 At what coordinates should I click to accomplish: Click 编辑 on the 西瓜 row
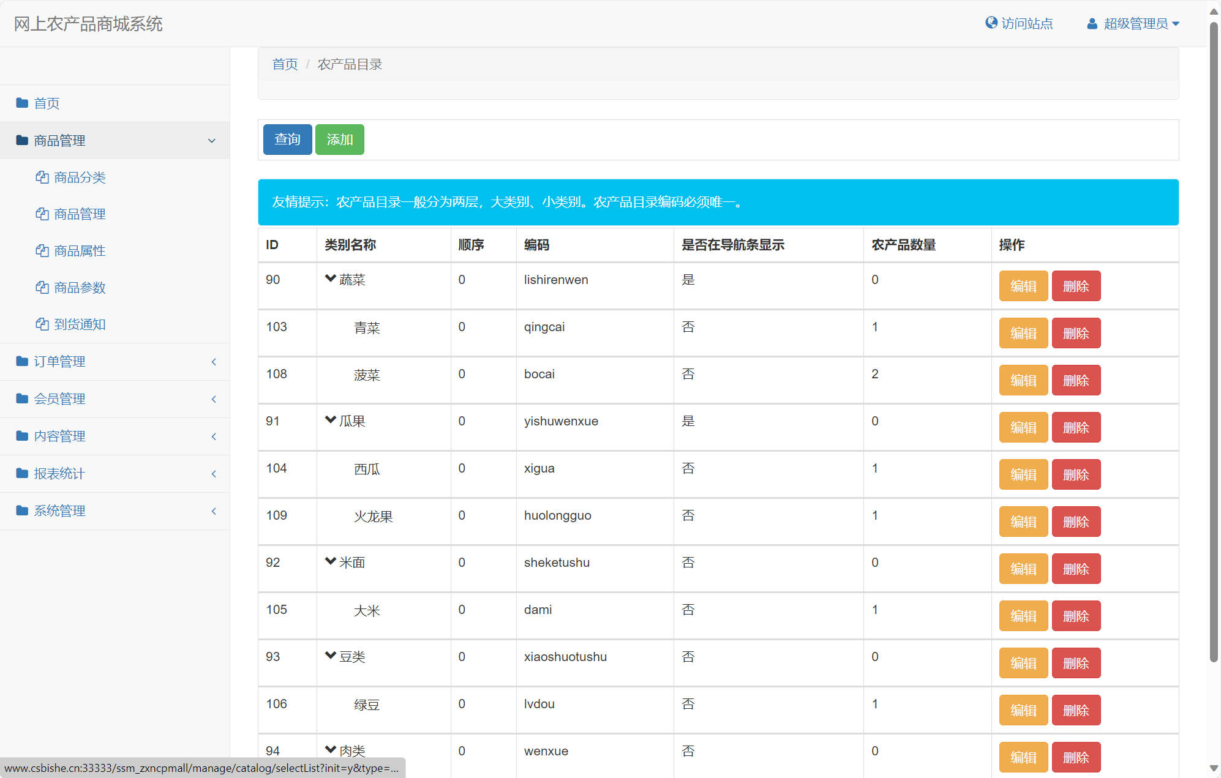coord(1023,474)
